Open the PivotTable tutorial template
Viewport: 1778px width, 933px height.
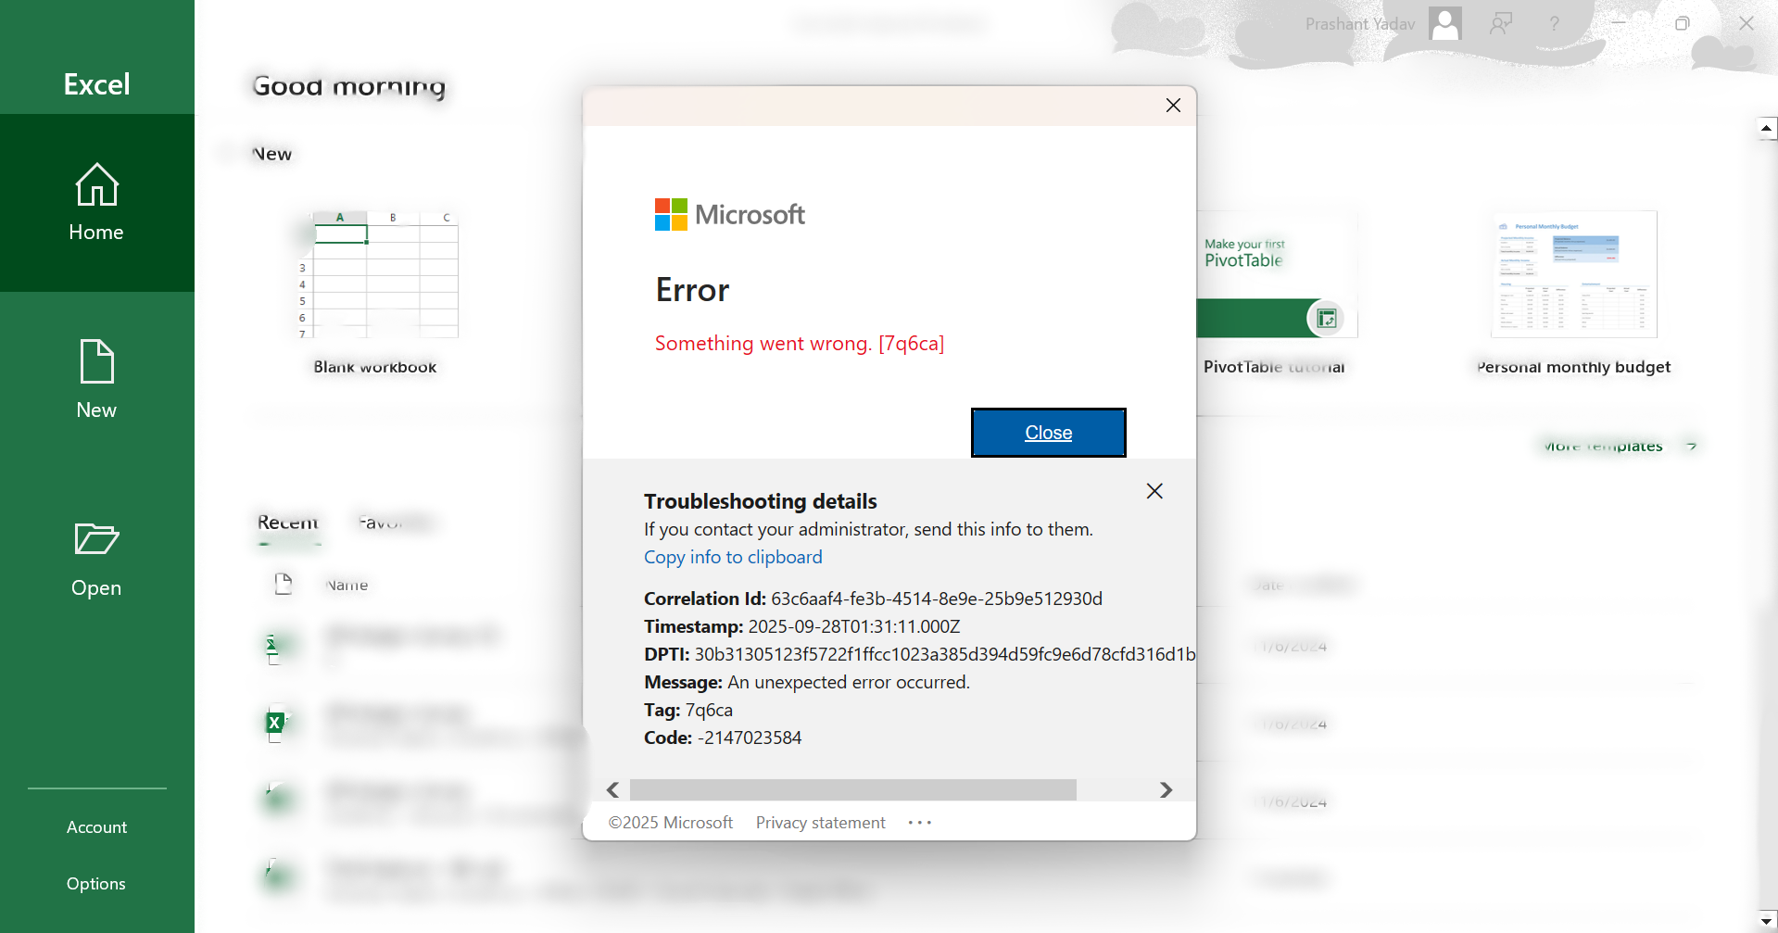point(1275,274)
